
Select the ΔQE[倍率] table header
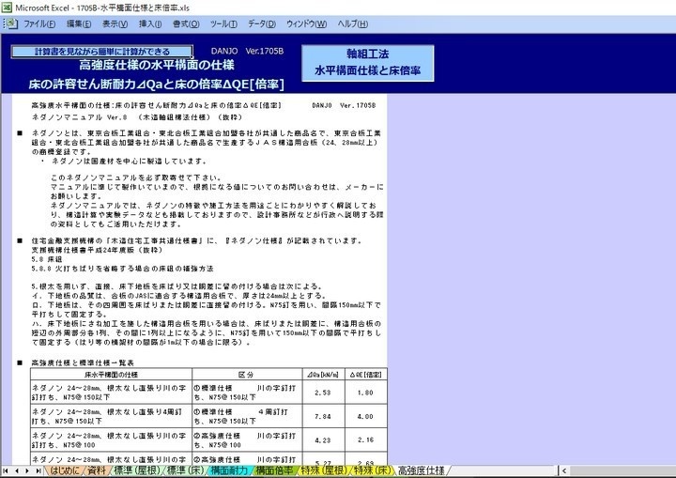[x=365, y=375]
